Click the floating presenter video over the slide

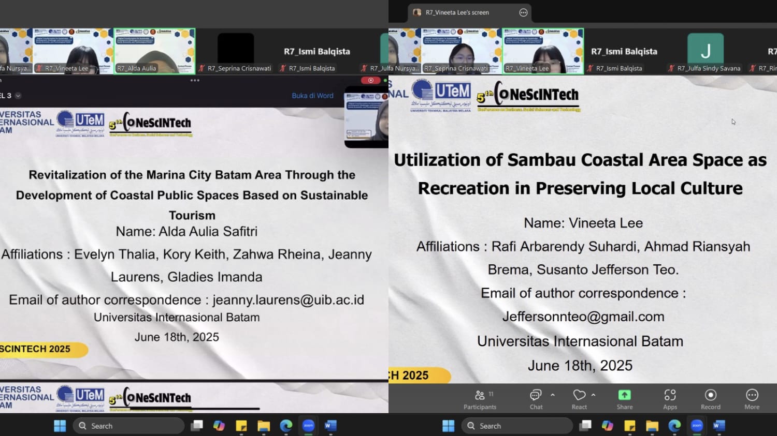coord(366,118)
